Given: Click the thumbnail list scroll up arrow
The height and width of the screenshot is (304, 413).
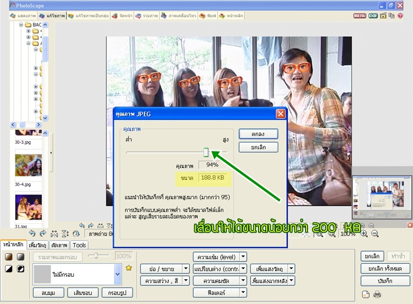Looking at the screenshot, I should click(x=45, y=133).
